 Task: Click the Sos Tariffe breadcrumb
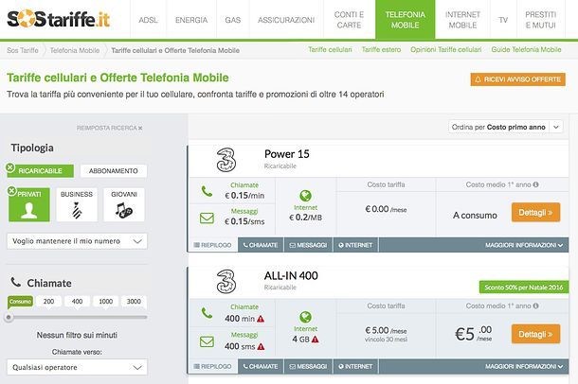(23, 50)
